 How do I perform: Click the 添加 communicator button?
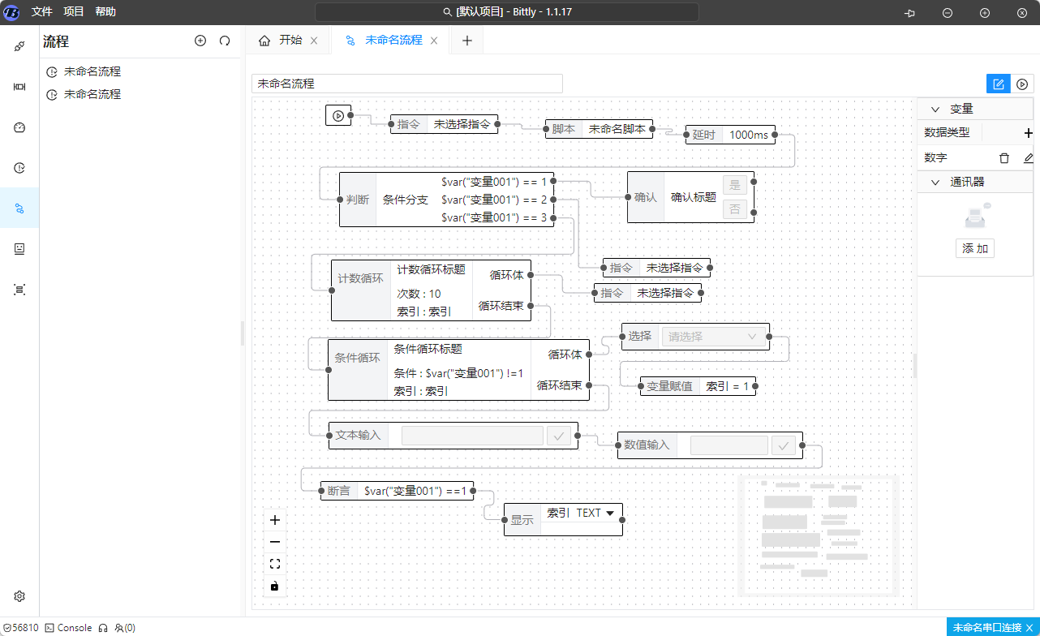pos(974,249)
